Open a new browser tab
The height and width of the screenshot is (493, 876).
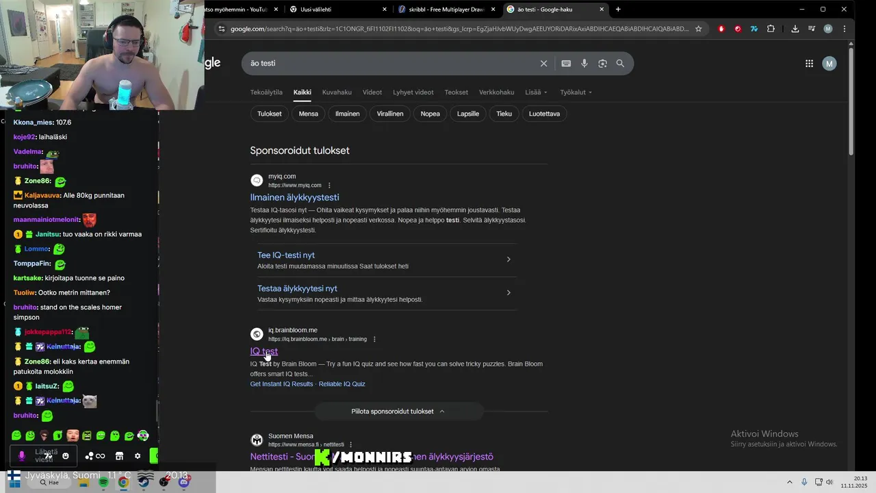pos(618,10)
